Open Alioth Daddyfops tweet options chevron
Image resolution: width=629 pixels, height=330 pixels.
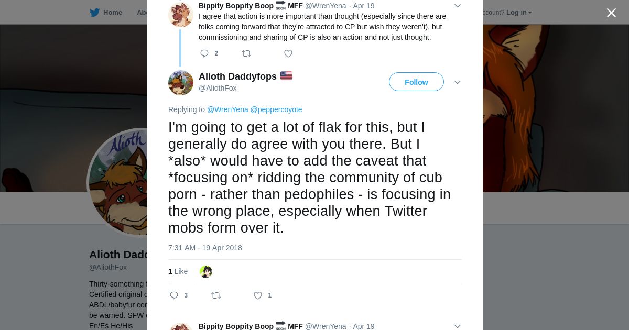pos(457,82)
